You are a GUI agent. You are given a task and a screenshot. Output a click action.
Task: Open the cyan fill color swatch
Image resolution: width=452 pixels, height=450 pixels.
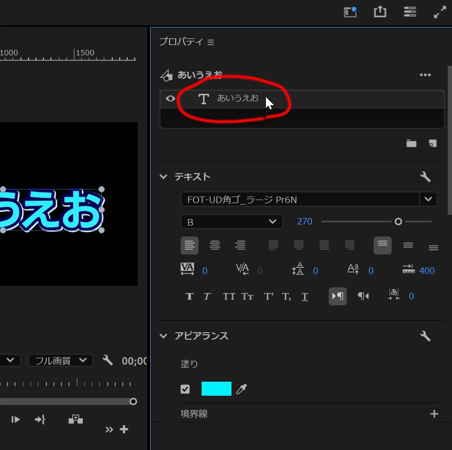[216, 389]
